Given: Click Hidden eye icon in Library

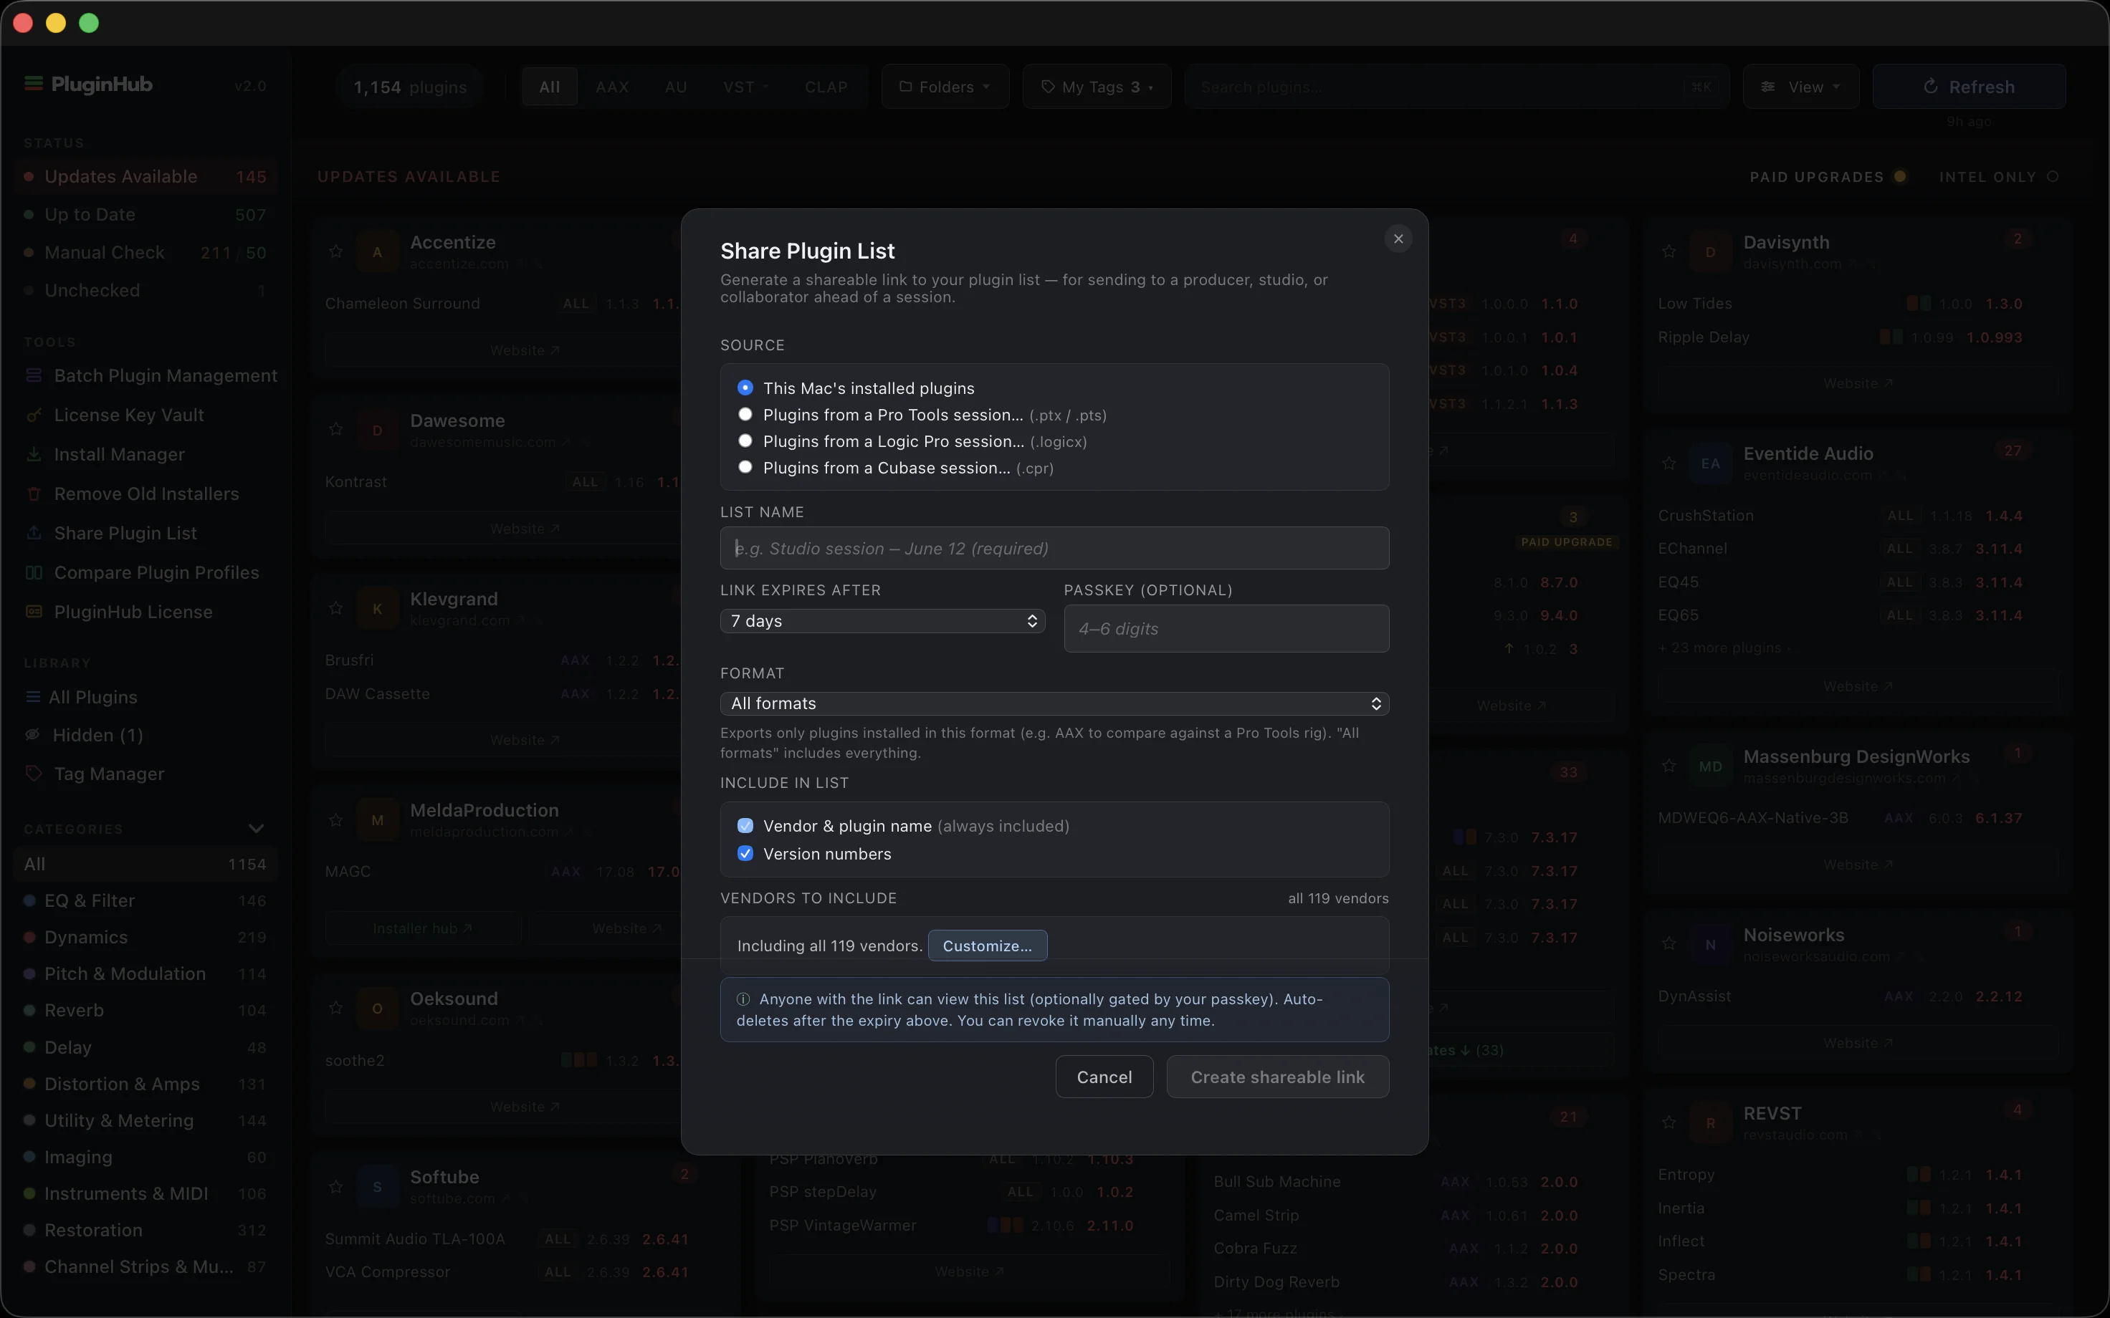Looking at the screenshot, I should [33, 735].
